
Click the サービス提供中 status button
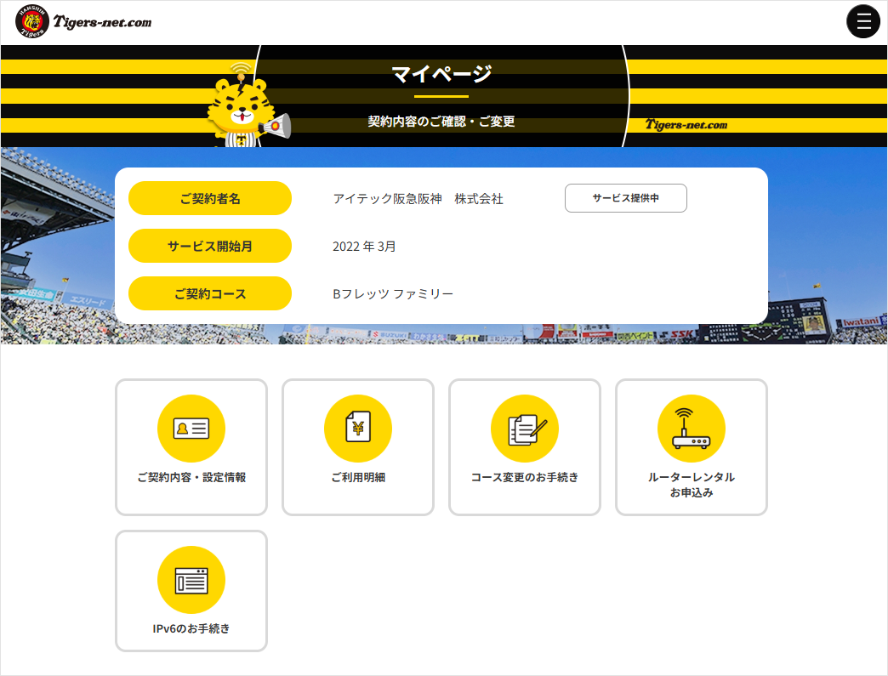(626, 197)
